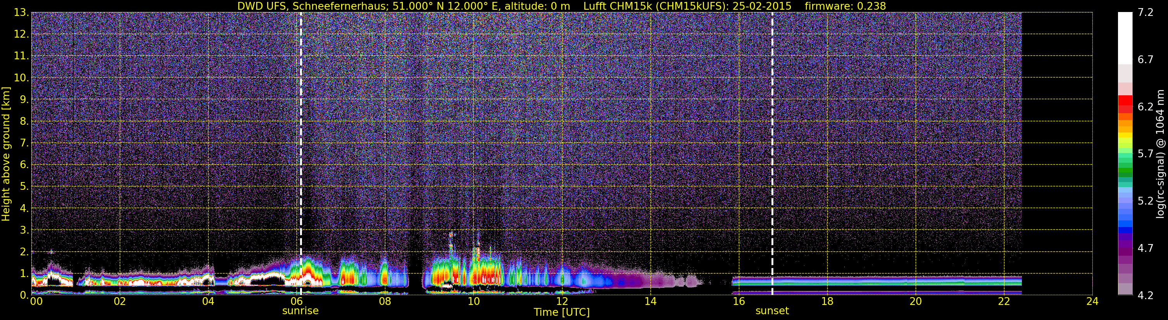The height and width of the screenshot is (320, 1168).
Task: Click the '16' time axis tick
Action: [738, 301]
